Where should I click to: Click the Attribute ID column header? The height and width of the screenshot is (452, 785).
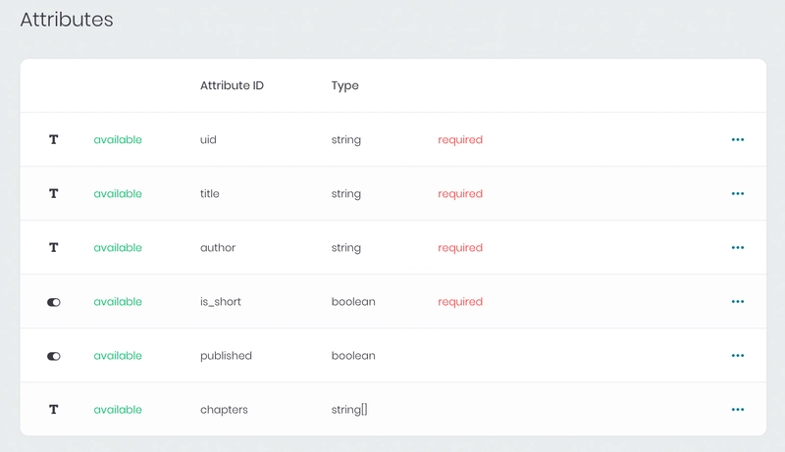(x=232, y=86)
